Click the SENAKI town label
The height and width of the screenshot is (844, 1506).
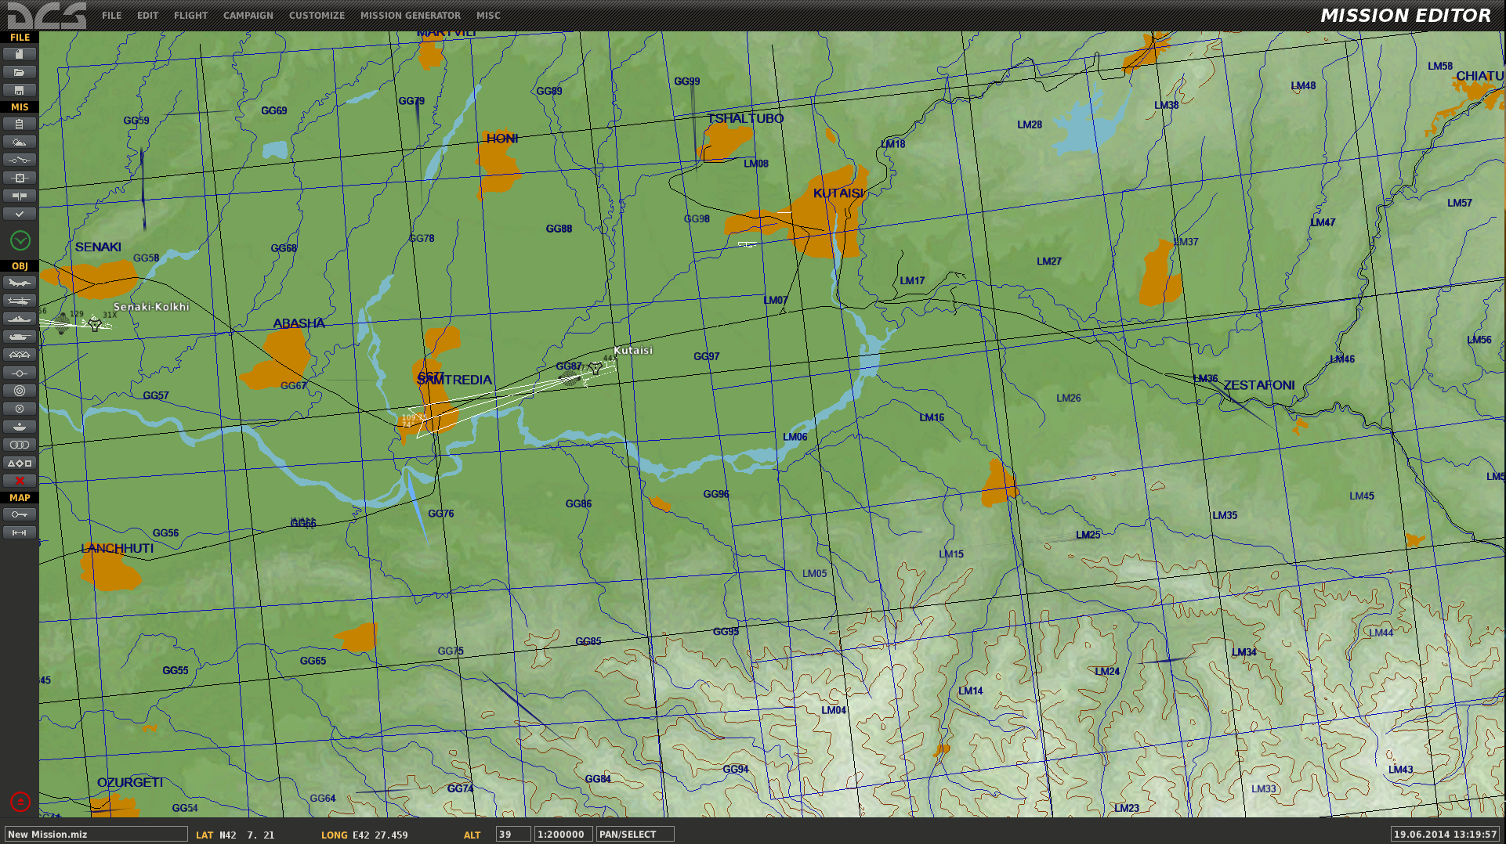(98, 247)
